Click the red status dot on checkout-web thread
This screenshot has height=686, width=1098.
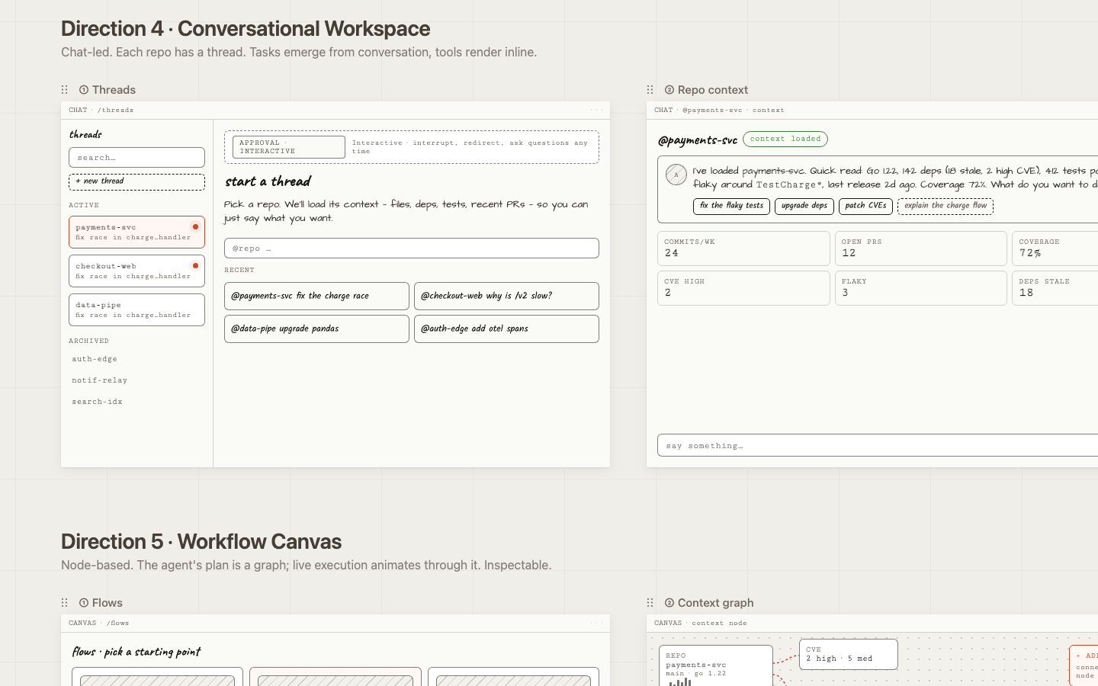point(196,265)
